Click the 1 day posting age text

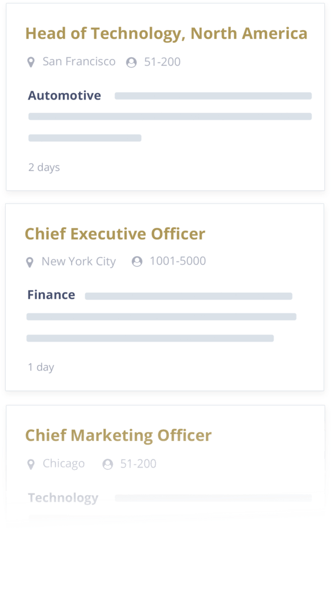(41, 367)
